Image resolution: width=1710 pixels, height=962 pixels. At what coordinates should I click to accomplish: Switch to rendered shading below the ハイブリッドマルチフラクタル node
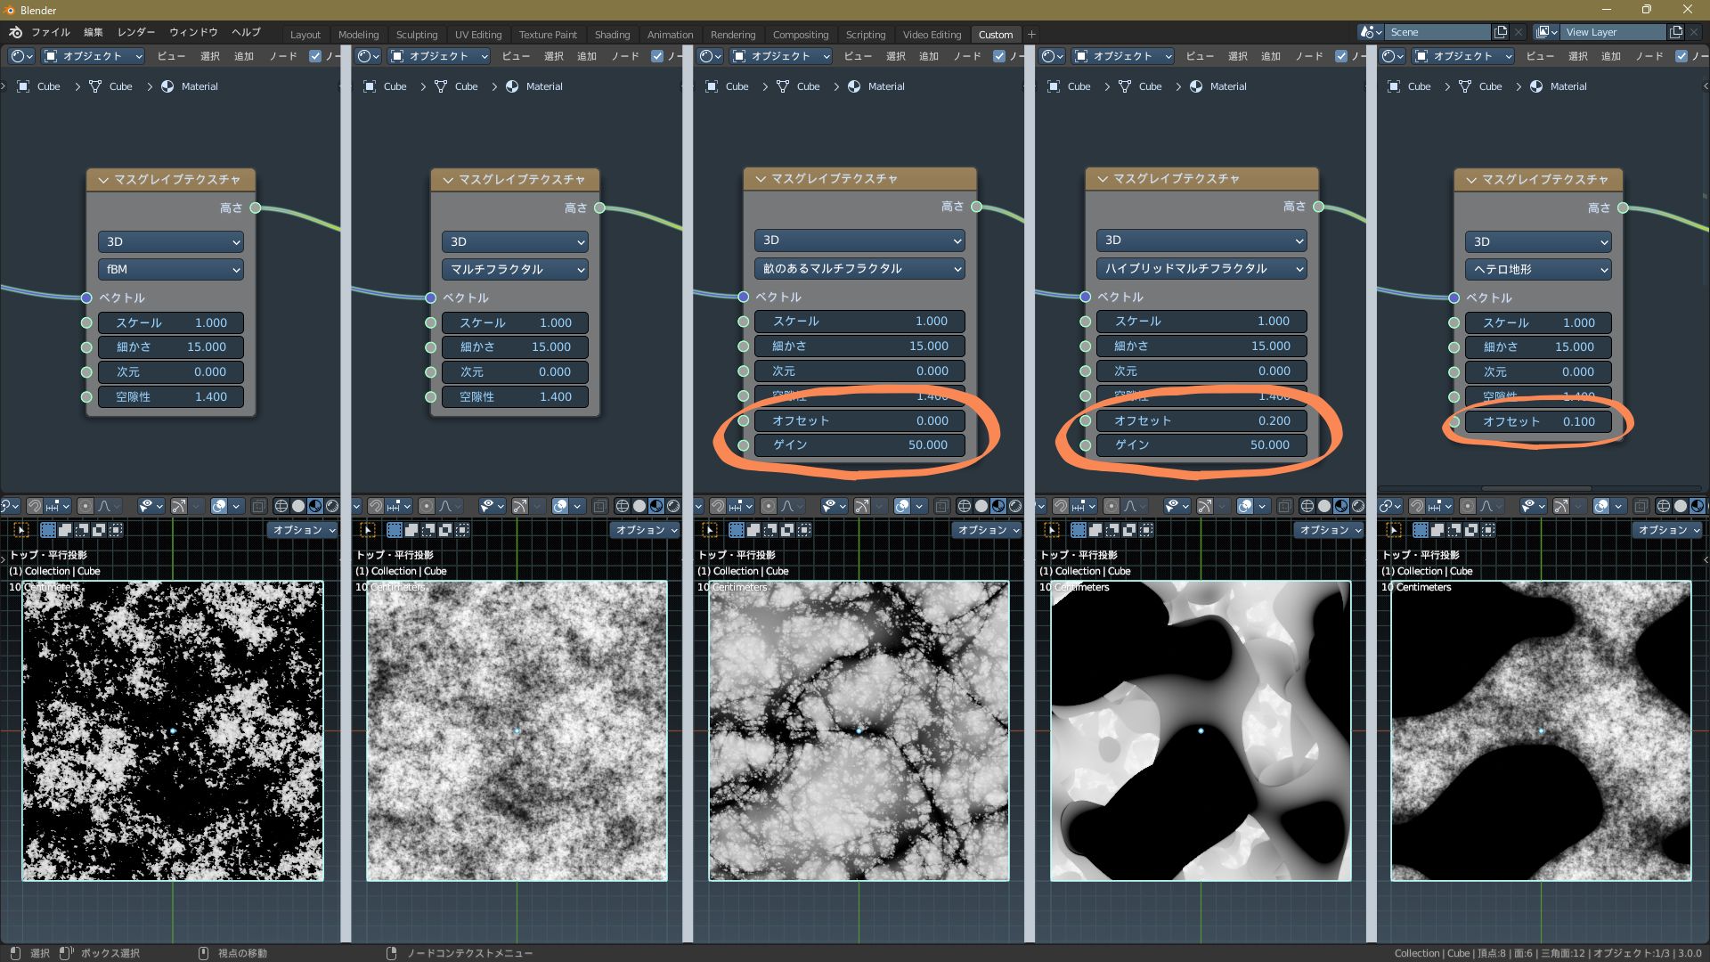point(1358,506)
